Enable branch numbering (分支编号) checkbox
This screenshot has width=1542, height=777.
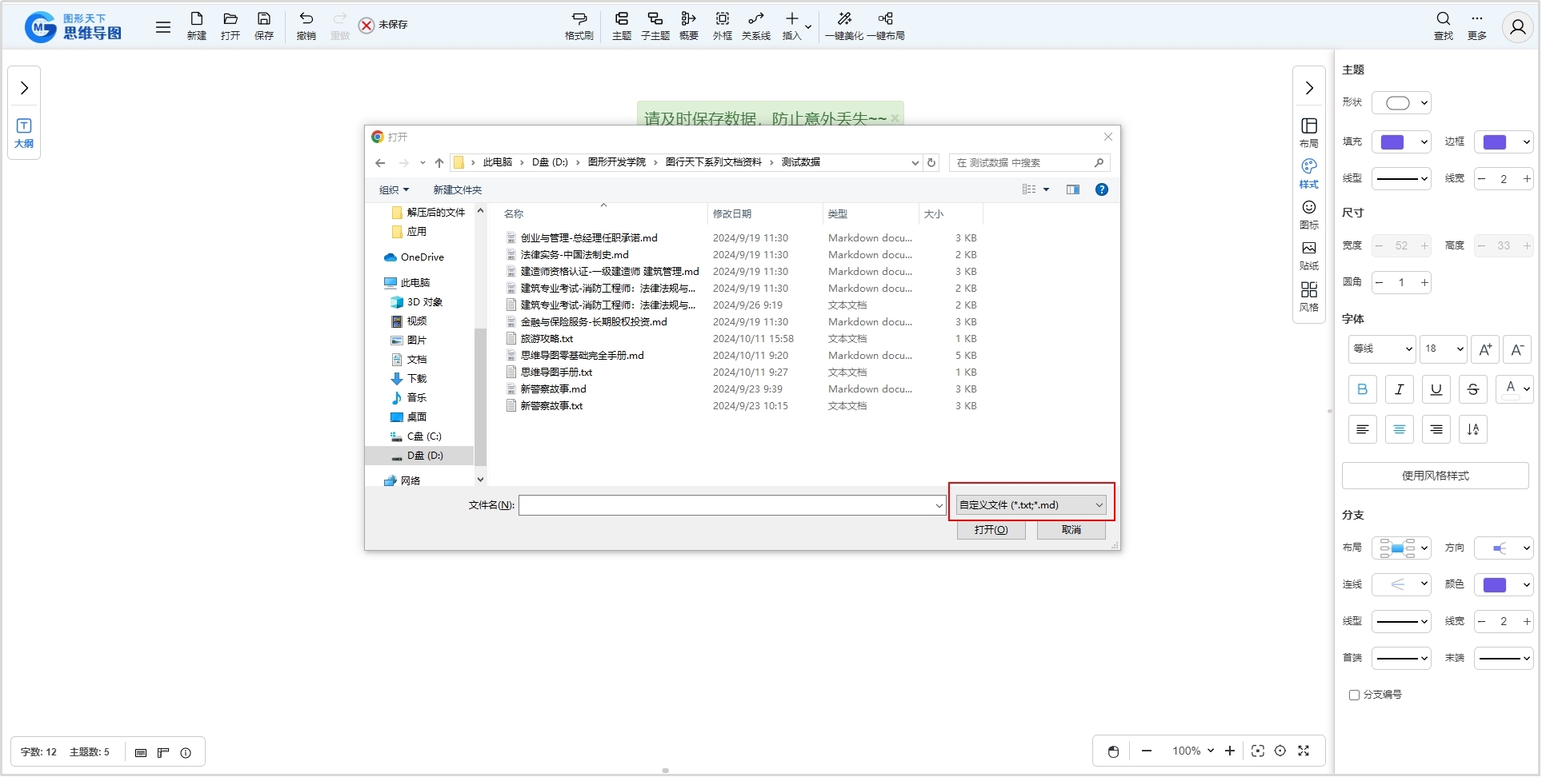pos(1354,695)
